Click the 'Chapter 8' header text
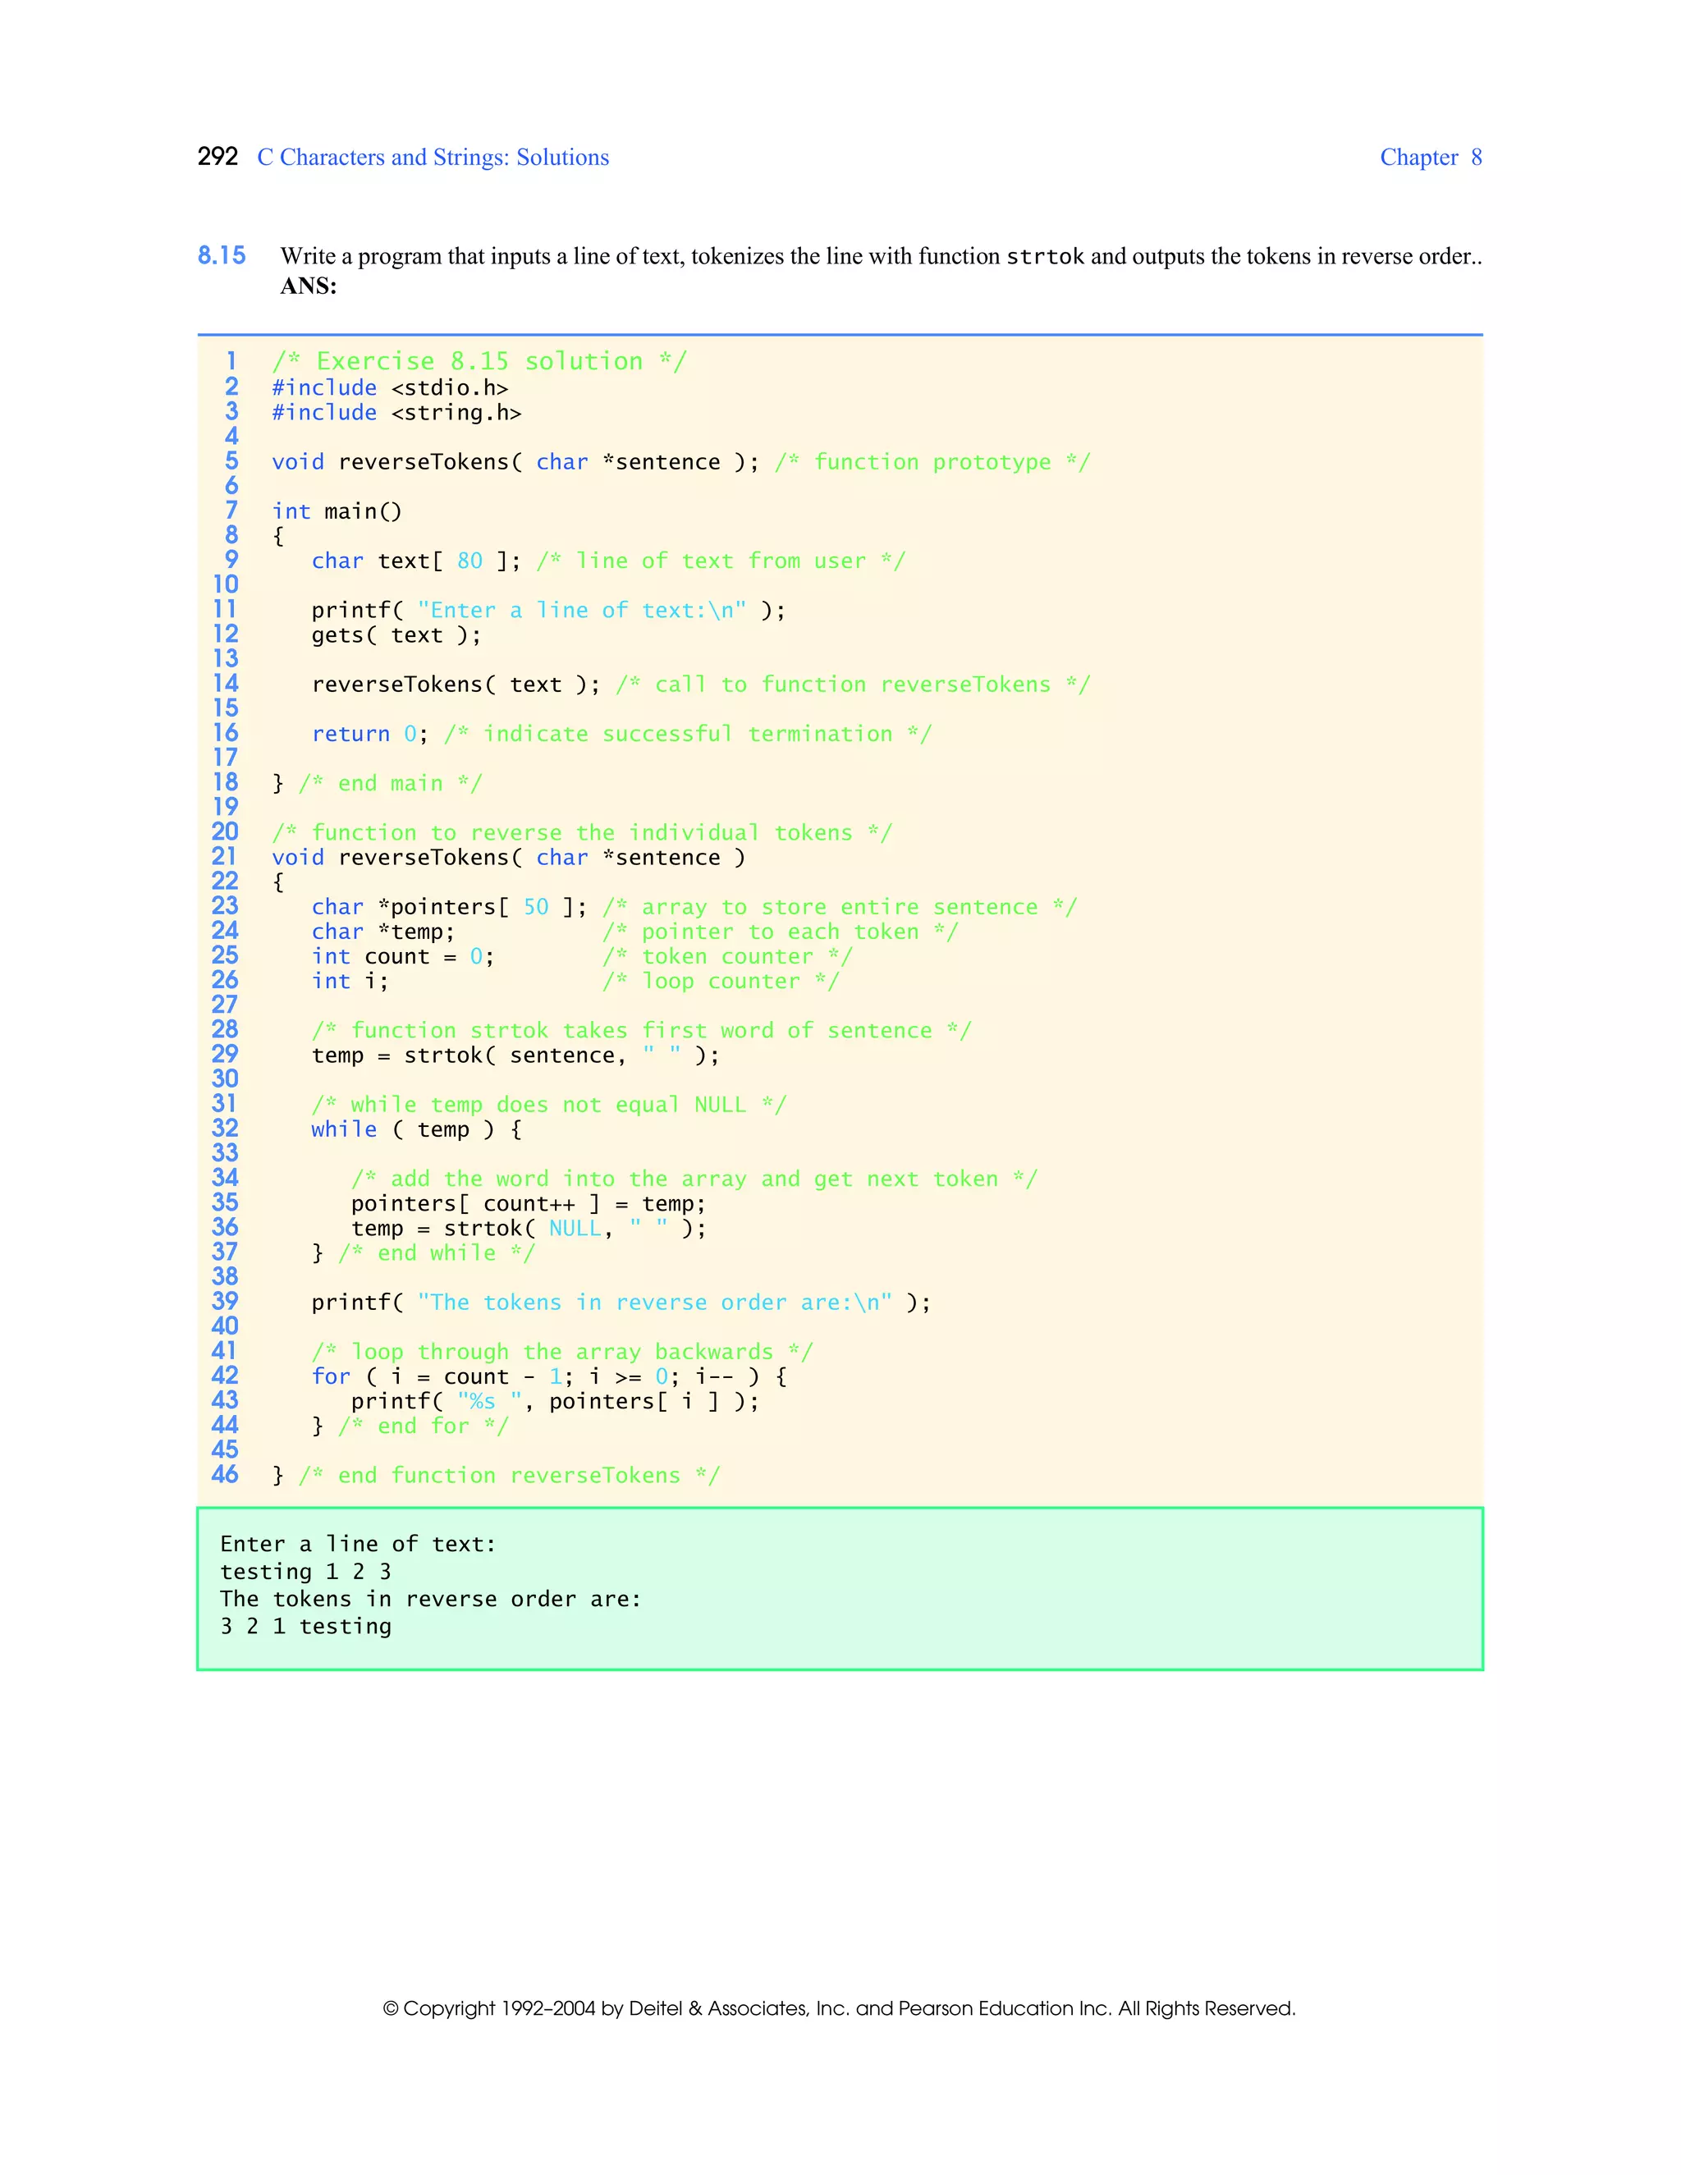 (1431, 158)
